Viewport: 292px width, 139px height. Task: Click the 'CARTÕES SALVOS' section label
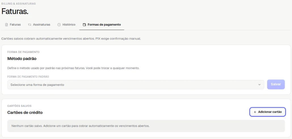(19, 106)
